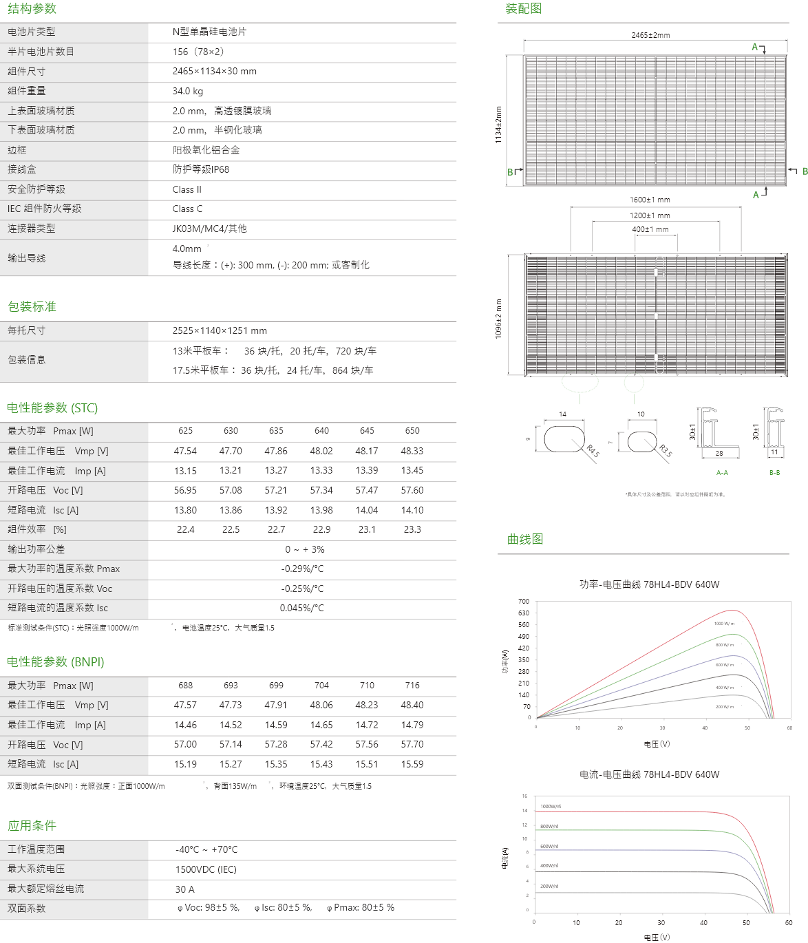
Task: Click the green section marker A at top right
Action: click(755, 47)
